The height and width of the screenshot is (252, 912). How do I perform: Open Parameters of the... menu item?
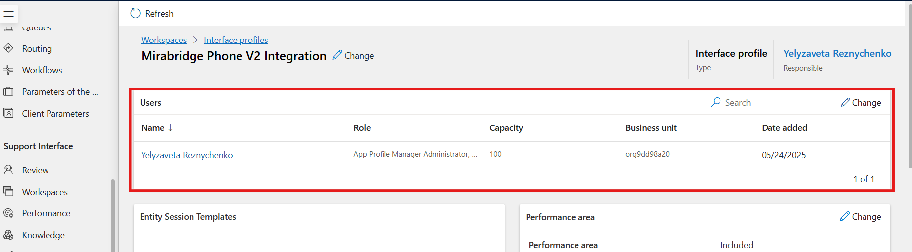(x=60, y=91)
